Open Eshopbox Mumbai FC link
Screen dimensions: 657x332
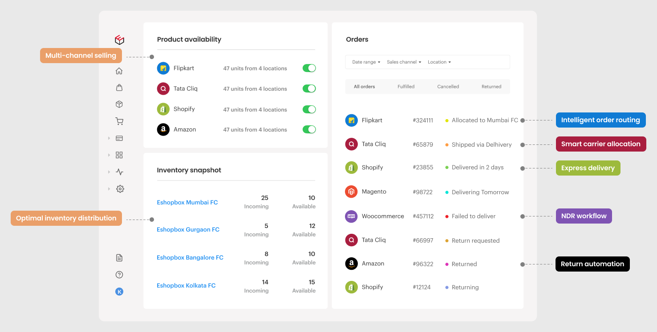(187, 202)
